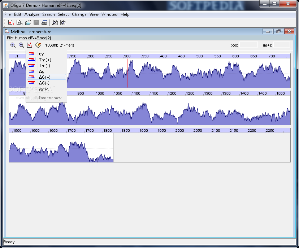Click the pencil ruler settings icon
The image size is (299, 248).
pos(38,45)
